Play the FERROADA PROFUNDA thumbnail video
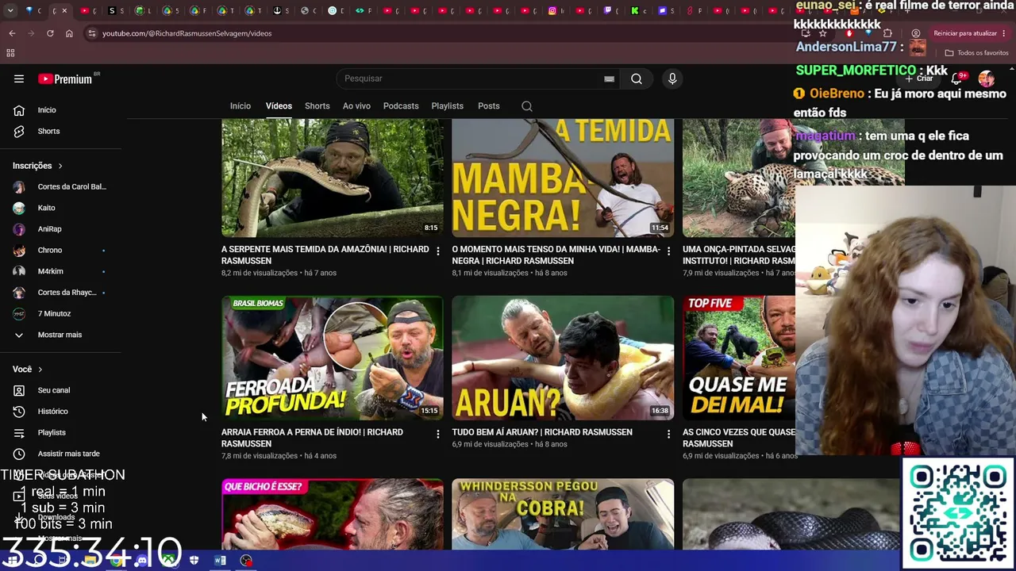 point(333,358)
